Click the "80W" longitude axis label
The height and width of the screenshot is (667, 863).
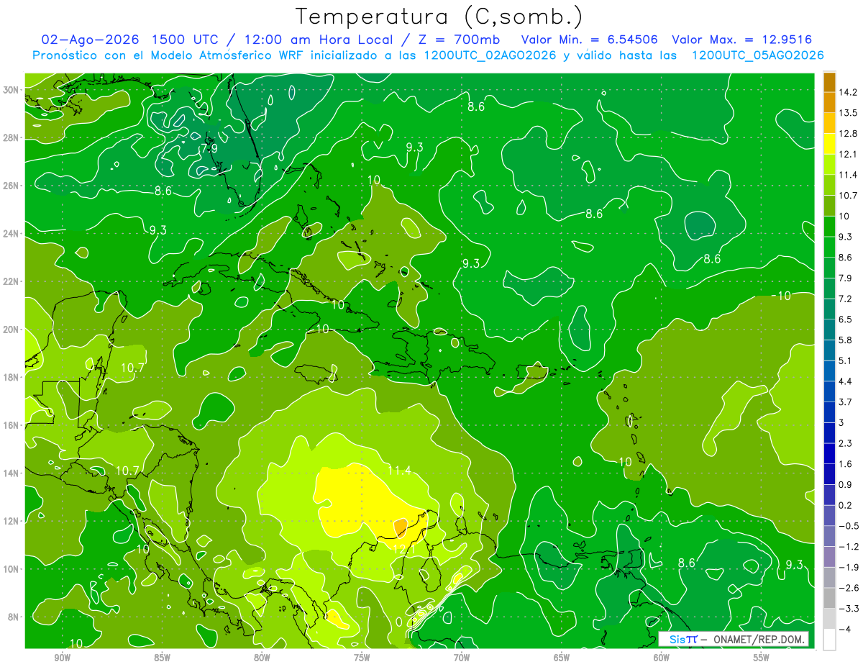tap(262, 658)
